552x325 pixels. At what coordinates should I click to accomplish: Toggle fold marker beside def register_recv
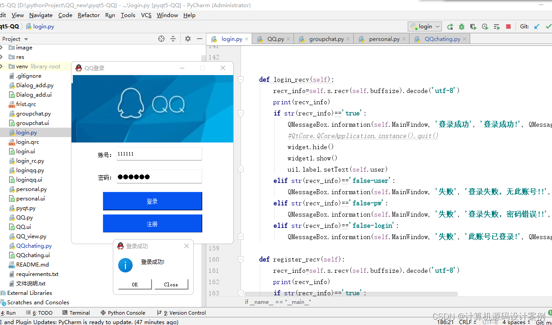(x=241, y=259)
